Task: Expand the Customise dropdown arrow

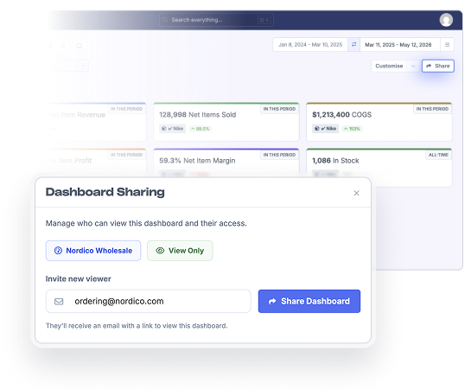Action: pyautogui.click(x=413, y=66)
